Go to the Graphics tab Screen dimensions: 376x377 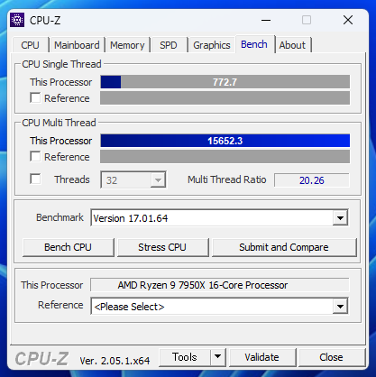[x=212, y=45]
